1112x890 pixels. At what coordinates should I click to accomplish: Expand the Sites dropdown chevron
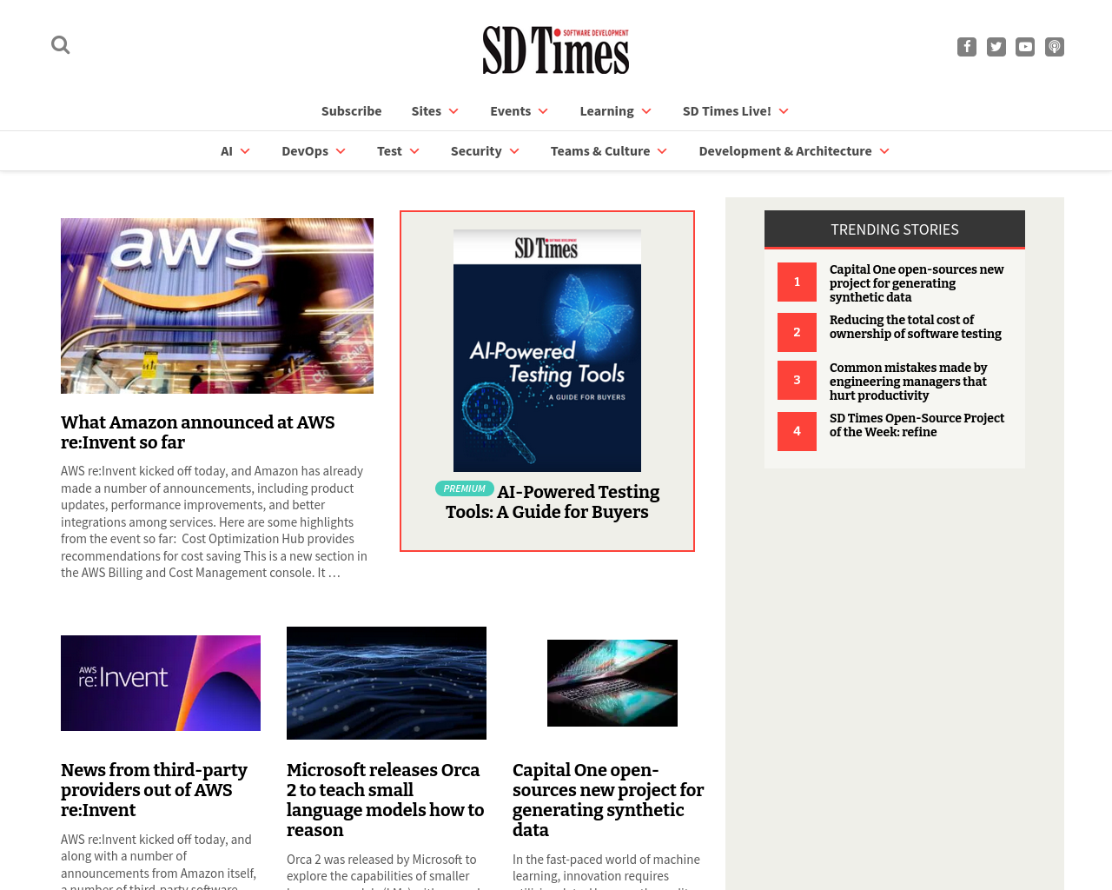pos(453,111)
